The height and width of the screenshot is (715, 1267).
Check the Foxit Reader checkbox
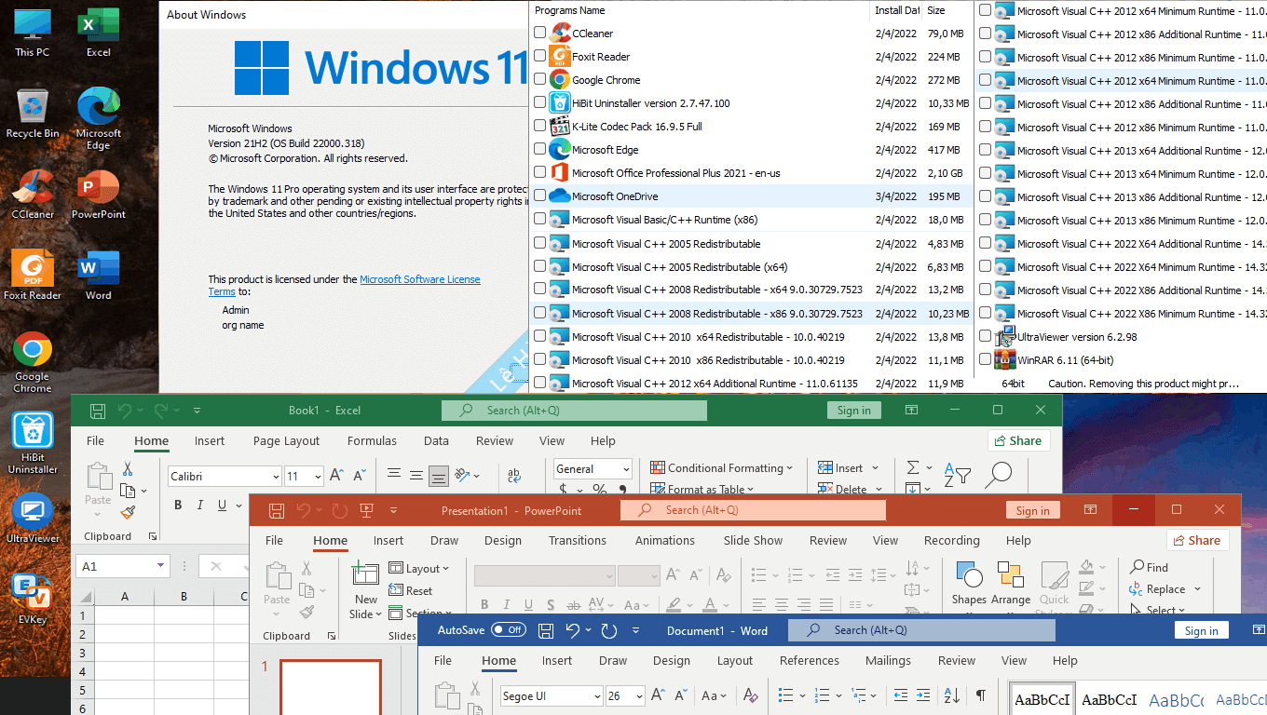(x=539, y=56)
